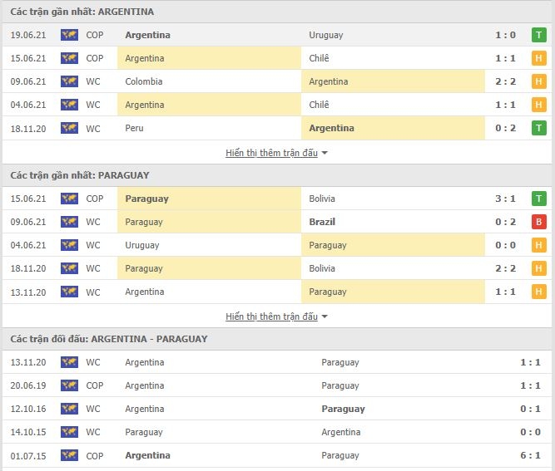This screenshot has height=471, width=555.
Task: Click the green T badge for Peru vs Argentina
Action: click(538, 128)
